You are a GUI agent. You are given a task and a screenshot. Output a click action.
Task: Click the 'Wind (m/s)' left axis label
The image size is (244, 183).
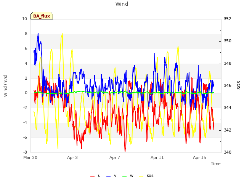[5, 85]
